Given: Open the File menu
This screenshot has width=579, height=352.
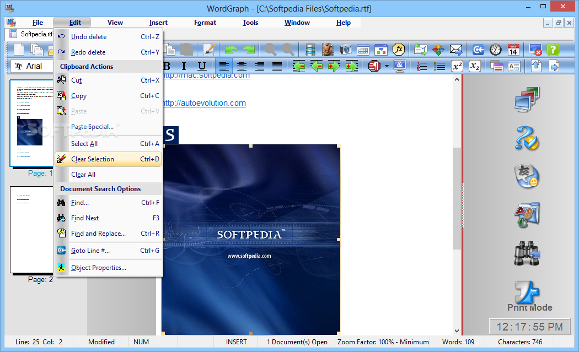Looking at the screenshot, I should pos(37,23).
